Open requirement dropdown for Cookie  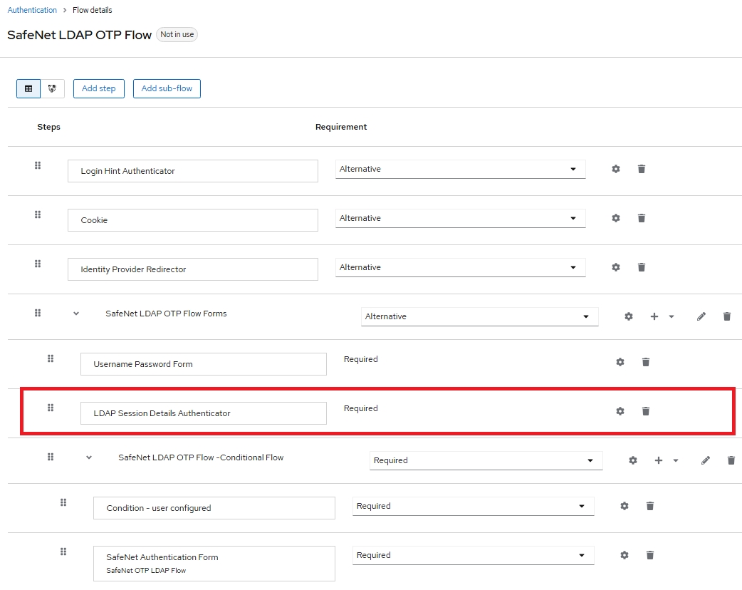(460, 218)
